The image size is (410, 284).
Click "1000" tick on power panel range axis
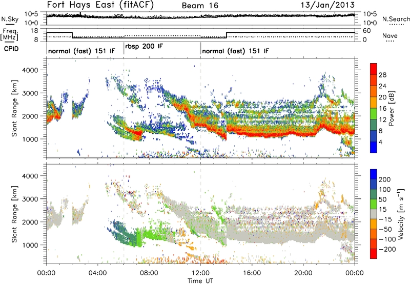(x=30, y=139)
